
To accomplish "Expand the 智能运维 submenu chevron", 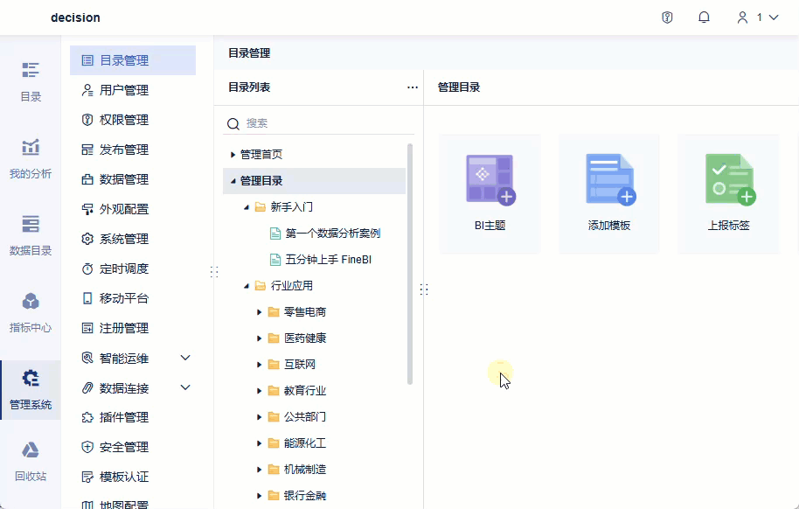I will (184, 358).
